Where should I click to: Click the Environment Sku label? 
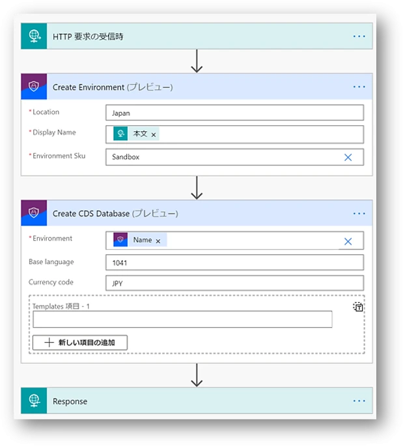(59, 156)
